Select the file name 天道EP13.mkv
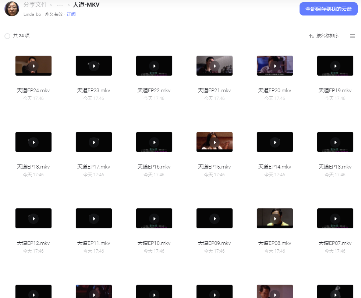The height and width of the screenshot is (298, 361). [x=335, y=167]
